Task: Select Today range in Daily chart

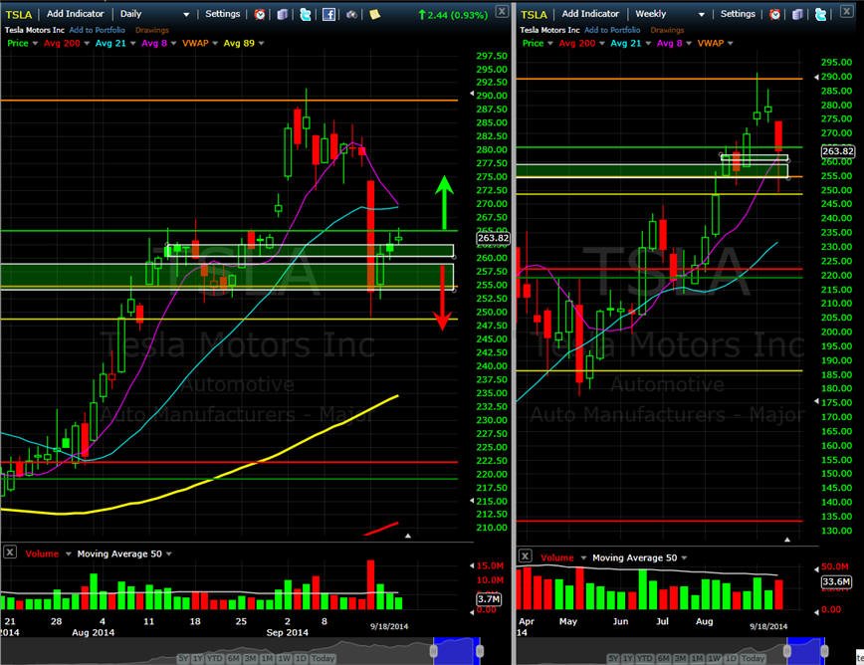Action: pos(323,658)
